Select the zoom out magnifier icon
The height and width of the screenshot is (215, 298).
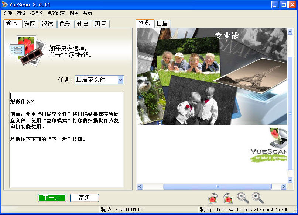(x=243, y=198)
